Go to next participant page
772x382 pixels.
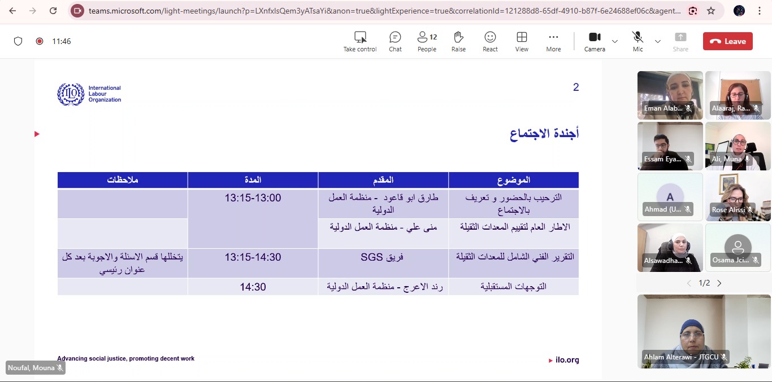tap(719, 283)
